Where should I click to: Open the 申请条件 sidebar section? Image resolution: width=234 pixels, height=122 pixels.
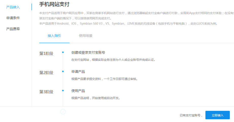click(13, 18)
